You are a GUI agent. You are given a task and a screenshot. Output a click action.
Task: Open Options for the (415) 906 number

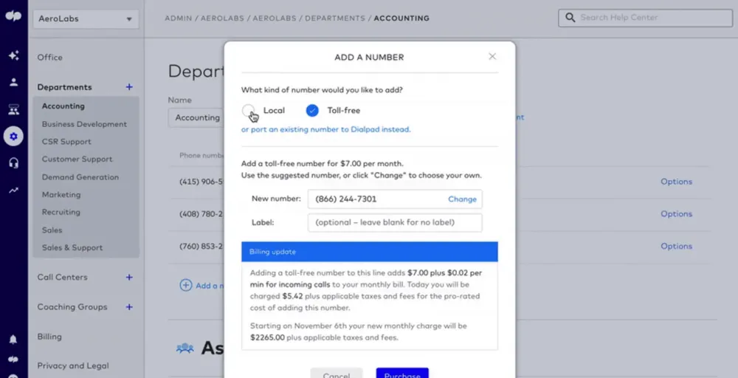click(x=676, y=182)
